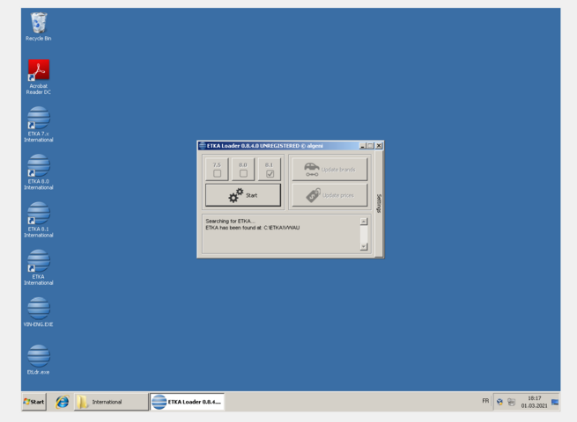
Task: Click the ETKA found path log line
Action: 253,228
